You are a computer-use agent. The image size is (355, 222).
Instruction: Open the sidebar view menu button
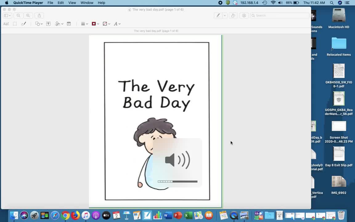(x=7, y=15)
